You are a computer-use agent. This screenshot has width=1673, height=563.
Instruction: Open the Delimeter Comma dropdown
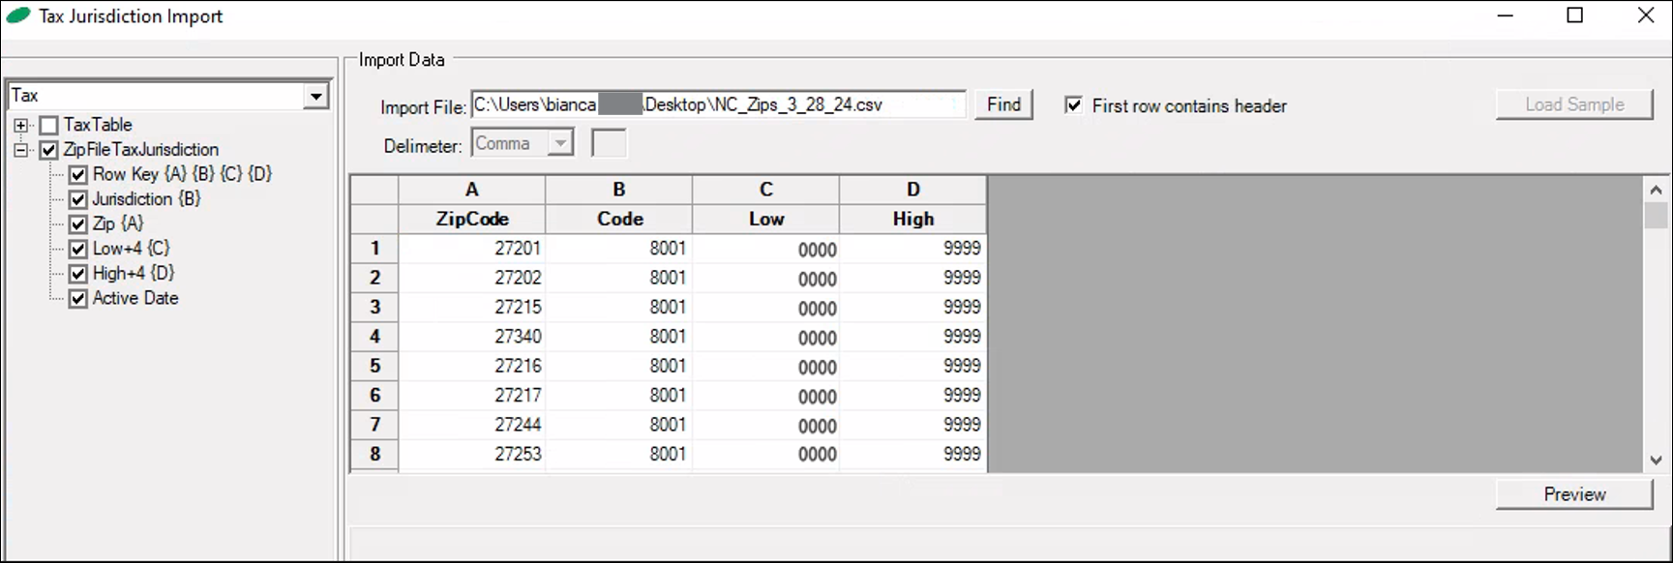point(560,144)
